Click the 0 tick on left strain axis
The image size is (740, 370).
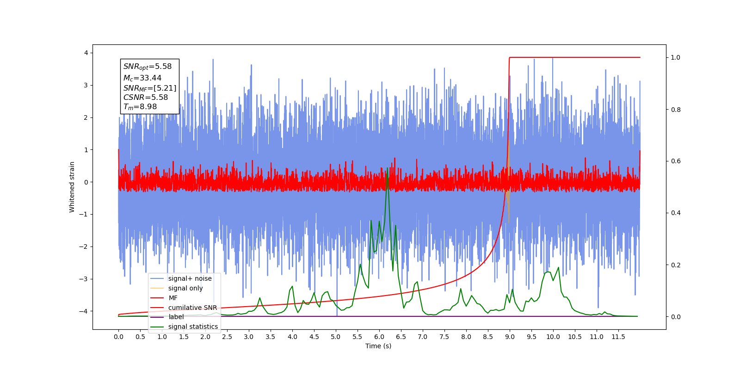click(x=86, y=182)
